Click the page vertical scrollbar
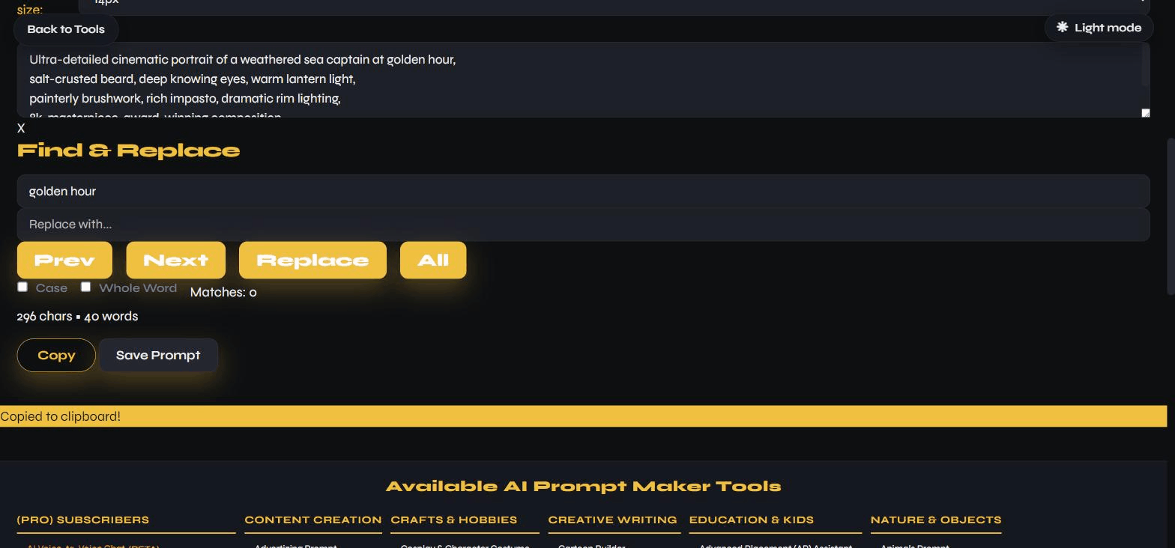Viewport: 1175px width, 548px height. pos(1171,217)
